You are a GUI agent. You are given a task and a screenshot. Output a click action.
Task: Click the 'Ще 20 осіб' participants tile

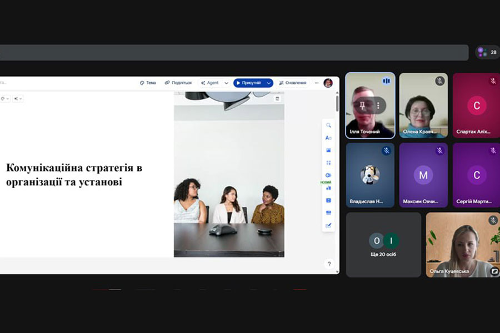[383, 245]
